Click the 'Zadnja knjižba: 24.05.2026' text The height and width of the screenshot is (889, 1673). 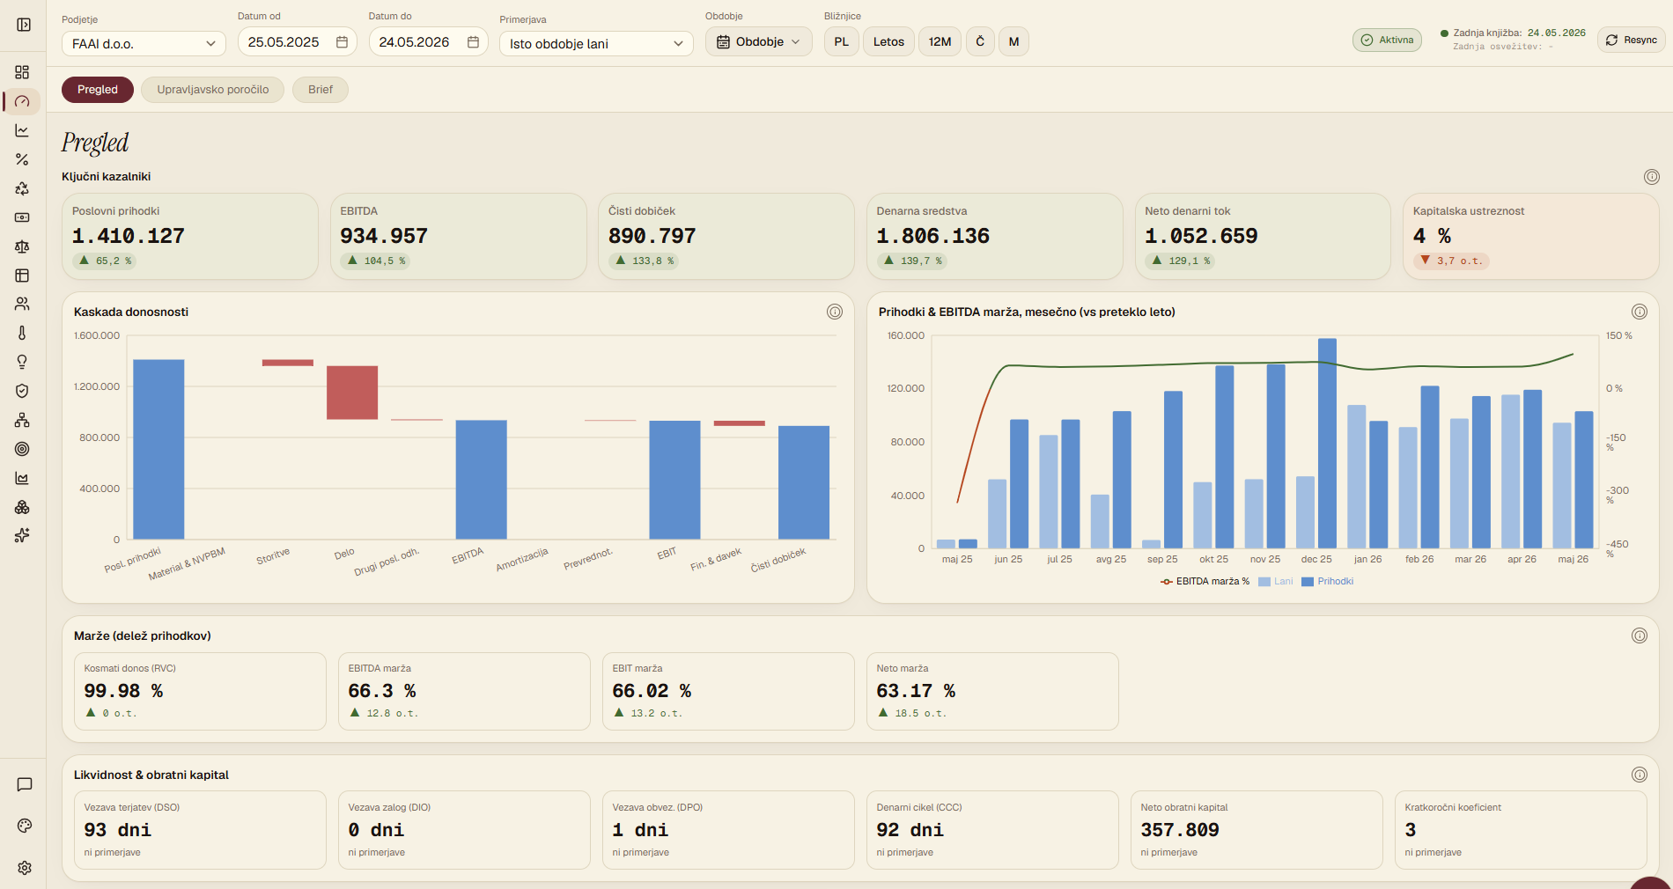[x=1519, y=33]
